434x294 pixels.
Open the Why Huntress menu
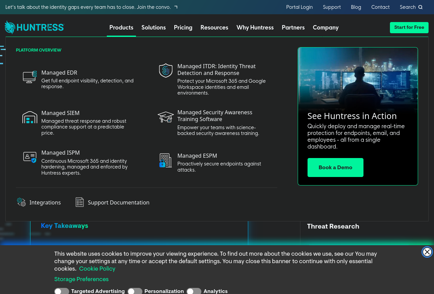coord(255,28)
